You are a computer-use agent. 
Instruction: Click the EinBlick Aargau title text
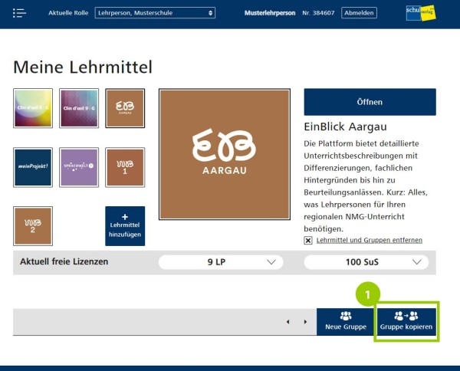(345, 126)
